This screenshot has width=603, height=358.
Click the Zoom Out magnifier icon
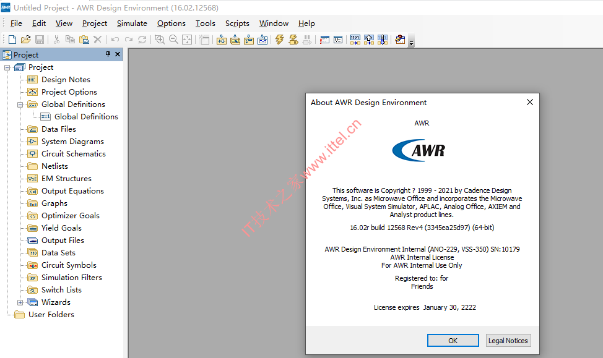click(173, 40)
